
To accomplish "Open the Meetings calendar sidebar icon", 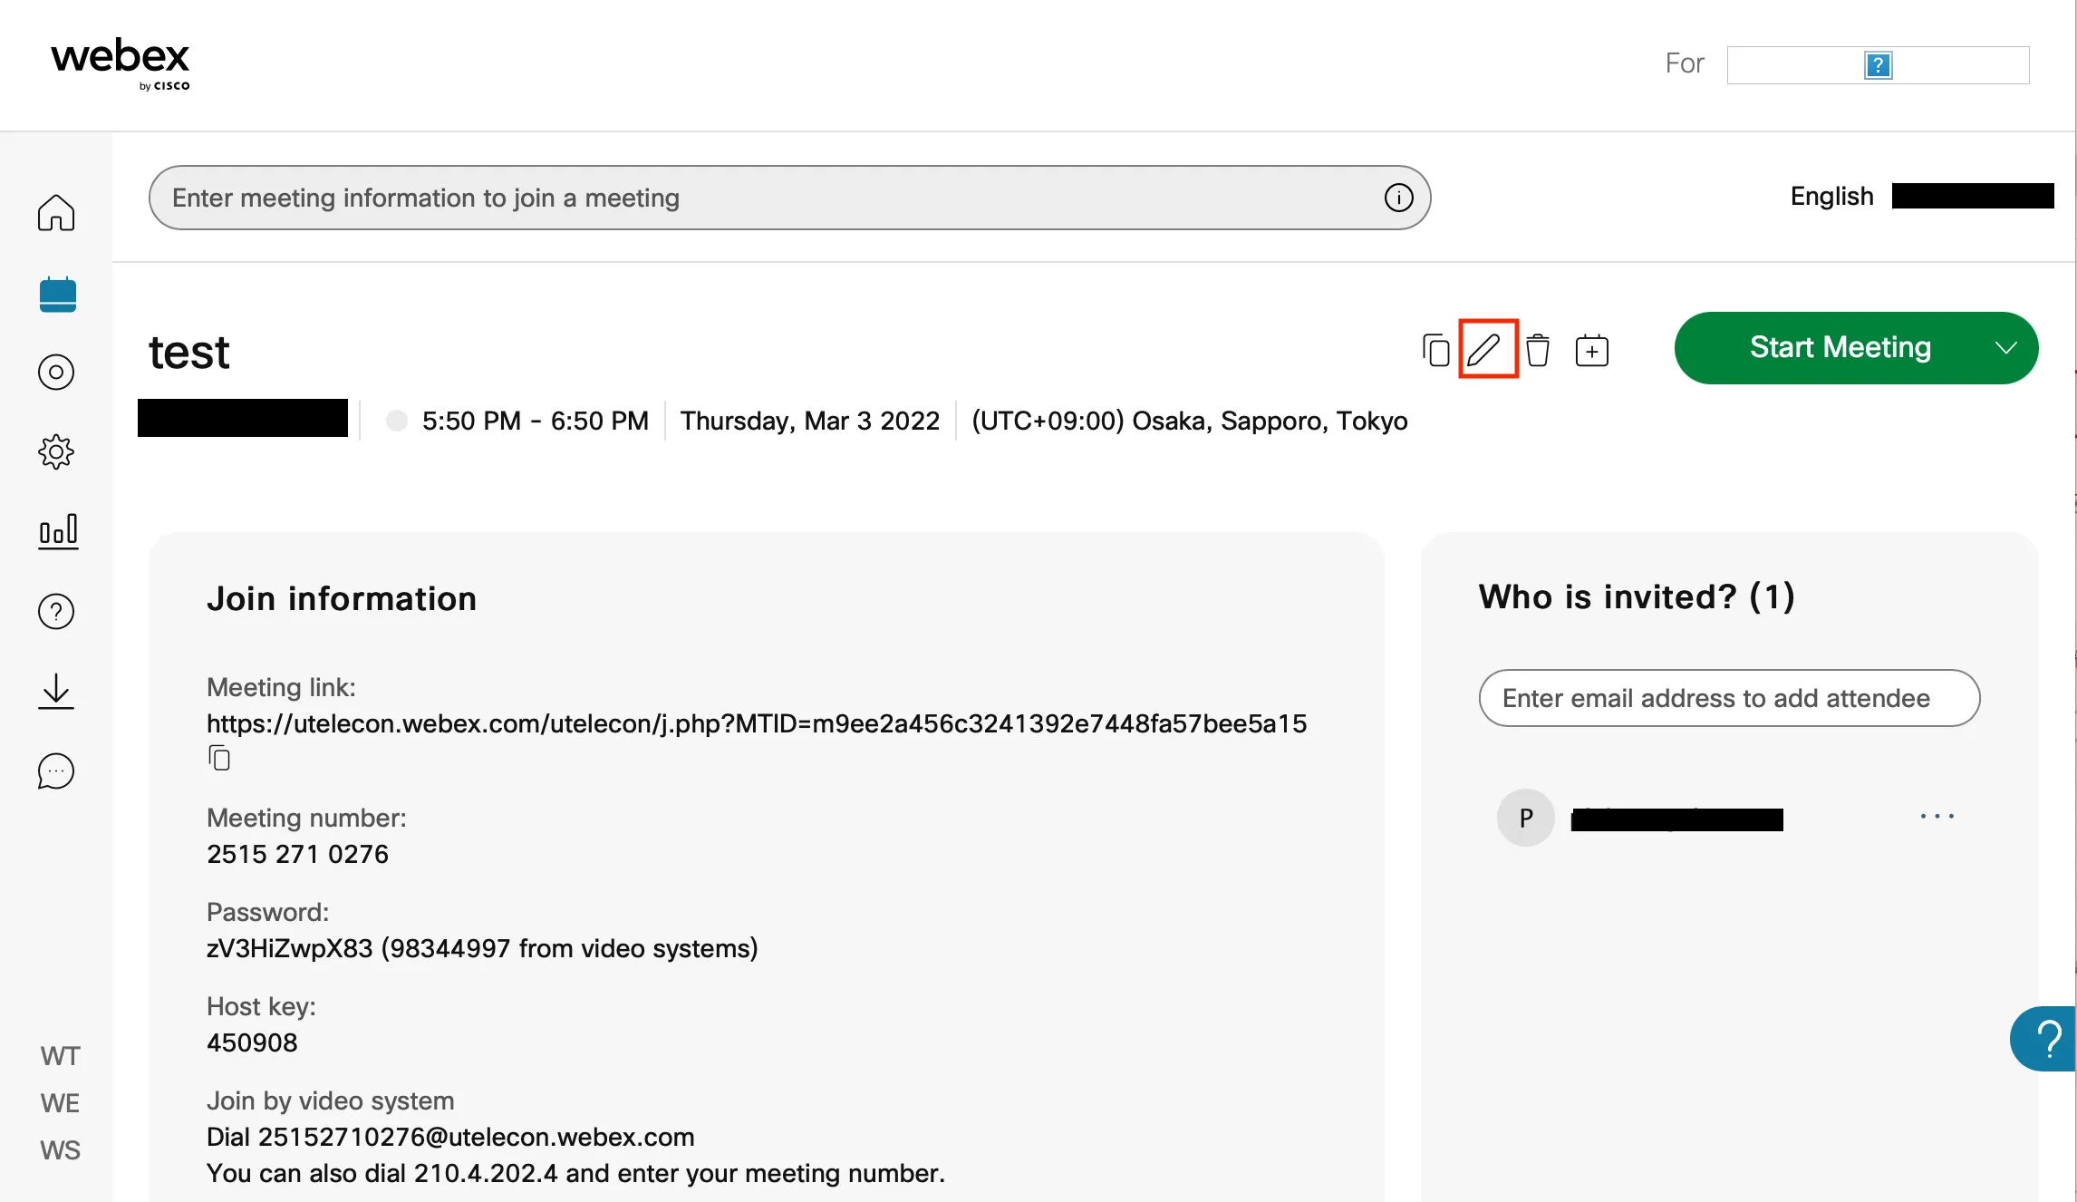I will pos(57,295).
